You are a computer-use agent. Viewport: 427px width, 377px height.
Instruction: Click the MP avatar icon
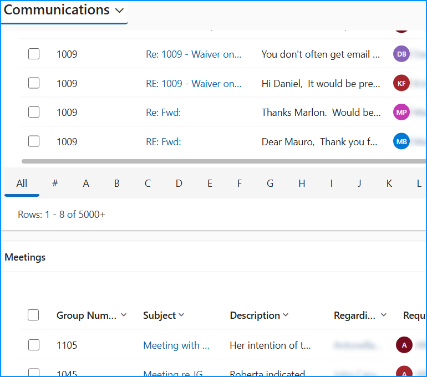click(401, 112)
